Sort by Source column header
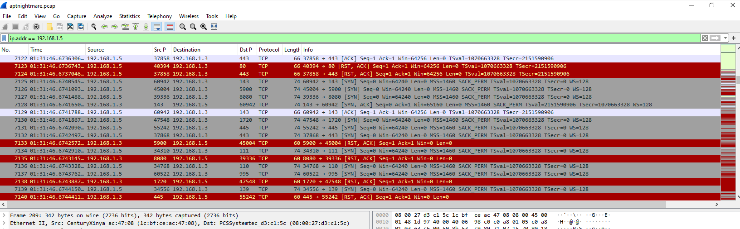This screenshot has width=740, height=229. pos(119,50)
